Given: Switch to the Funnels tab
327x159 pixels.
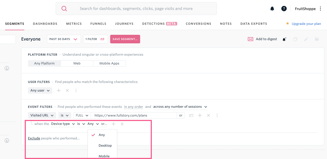Looking at the screenshot, I should point(98,24).
